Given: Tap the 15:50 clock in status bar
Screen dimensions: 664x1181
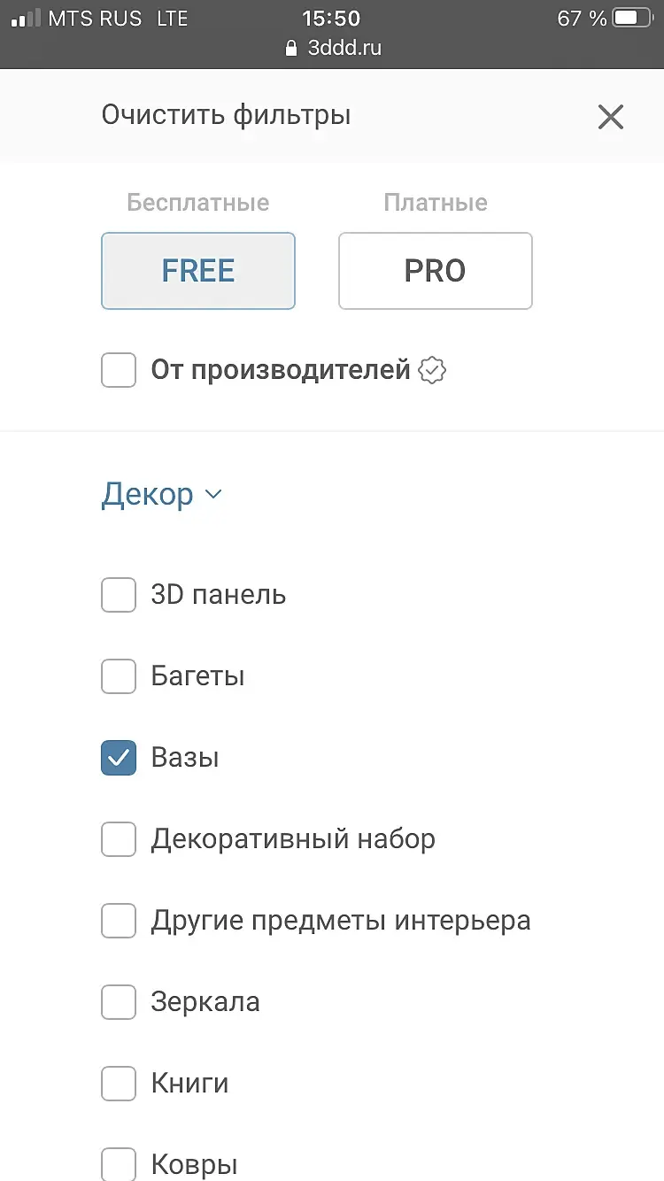Looking at the screenshot, I should [331, 18].
